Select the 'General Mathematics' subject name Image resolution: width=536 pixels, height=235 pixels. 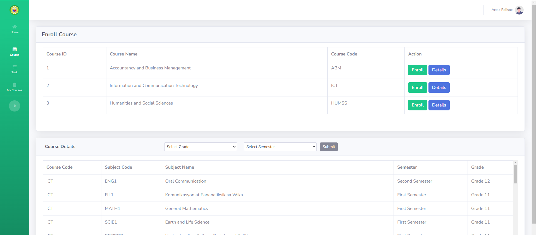[187, 209]
